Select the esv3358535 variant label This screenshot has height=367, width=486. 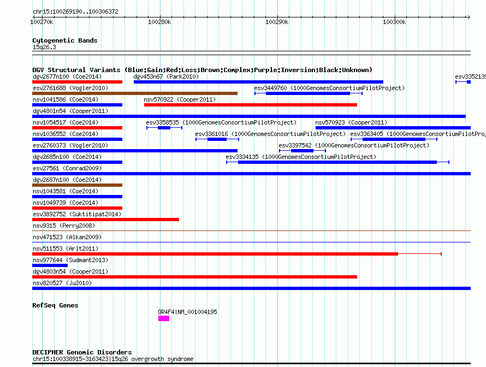(x=221, y=122)
